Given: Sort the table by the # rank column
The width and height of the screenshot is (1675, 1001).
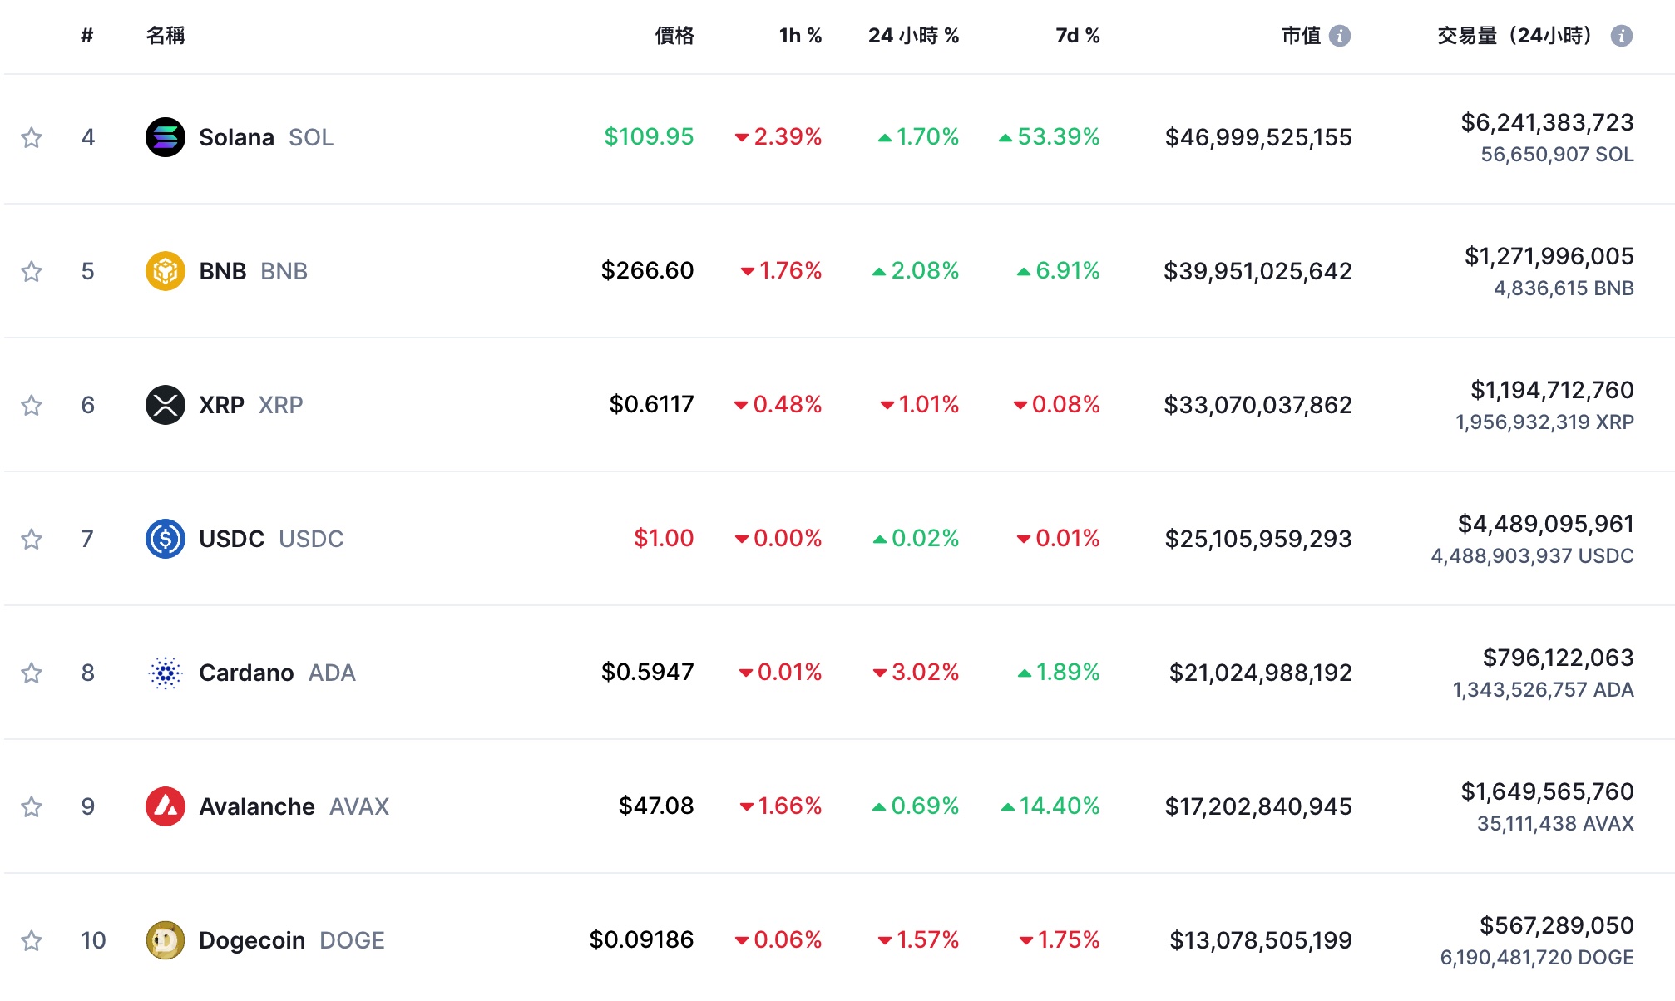Looking at the screenshot, I should pyautogui.click(x=87, y=36).
